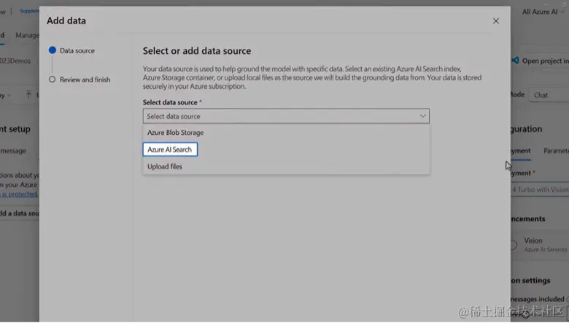Open the GPT-4 Turbo with Vision deployment dropdown
This screenshot has height=323, width=569.
click(540, 190)
